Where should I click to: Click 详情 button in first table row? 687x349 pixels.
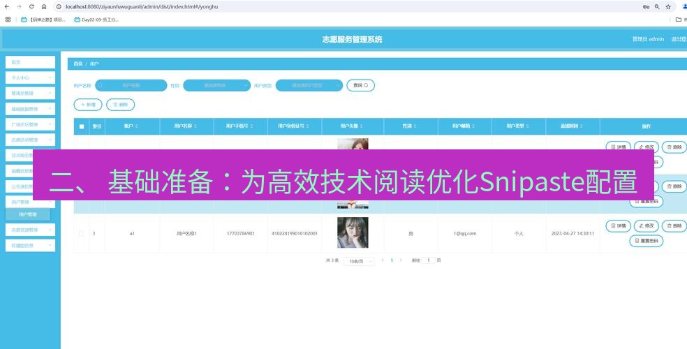pyautogui.click(x=618, y=147)
